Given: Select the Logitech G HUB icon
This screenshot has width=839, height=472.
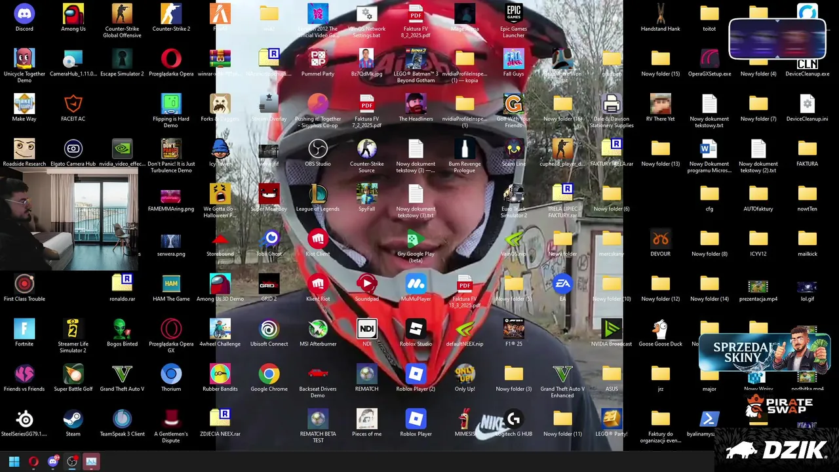Looking at the screenshot, I should coord(513,423).
